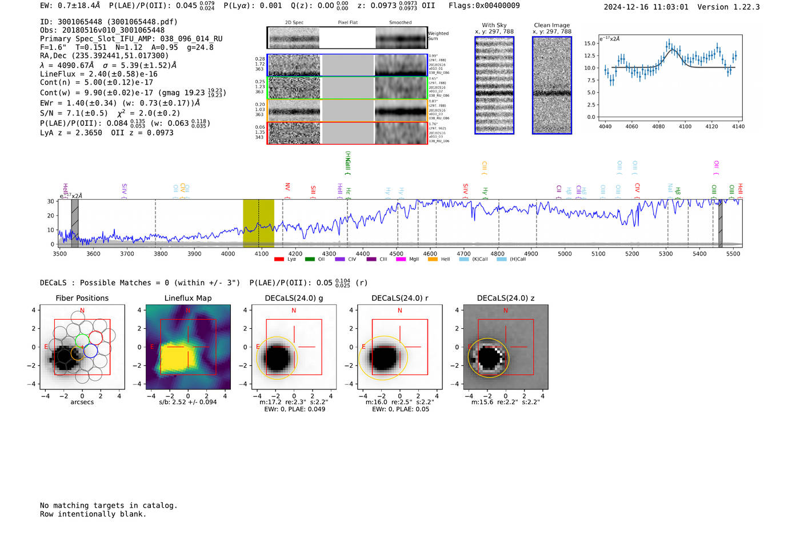Click the Gaussian emission line fit plot
Image resolution: width=800 pixels, height=545 pixels.
pyautogui.click(x=670, y=78)
